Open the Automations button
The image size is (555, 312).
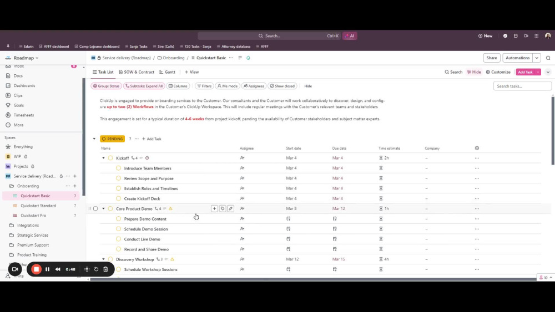[x=517, y=58]
